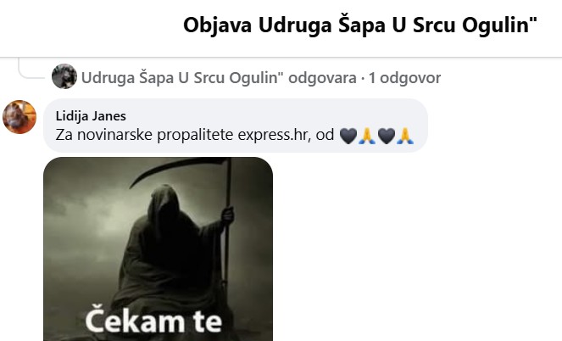
Task: Expand the '1 odgovor' reply thread
Action: point(404,78)
